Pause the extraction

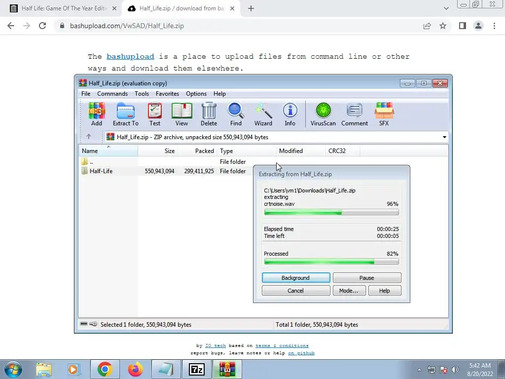coord(367,277)
